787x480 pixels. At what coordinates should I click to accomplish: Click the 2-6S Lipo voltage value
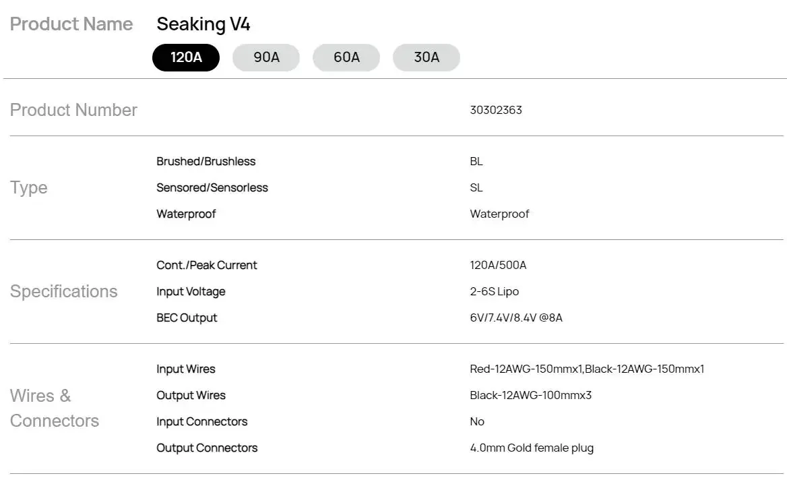(x=495, y=291)
